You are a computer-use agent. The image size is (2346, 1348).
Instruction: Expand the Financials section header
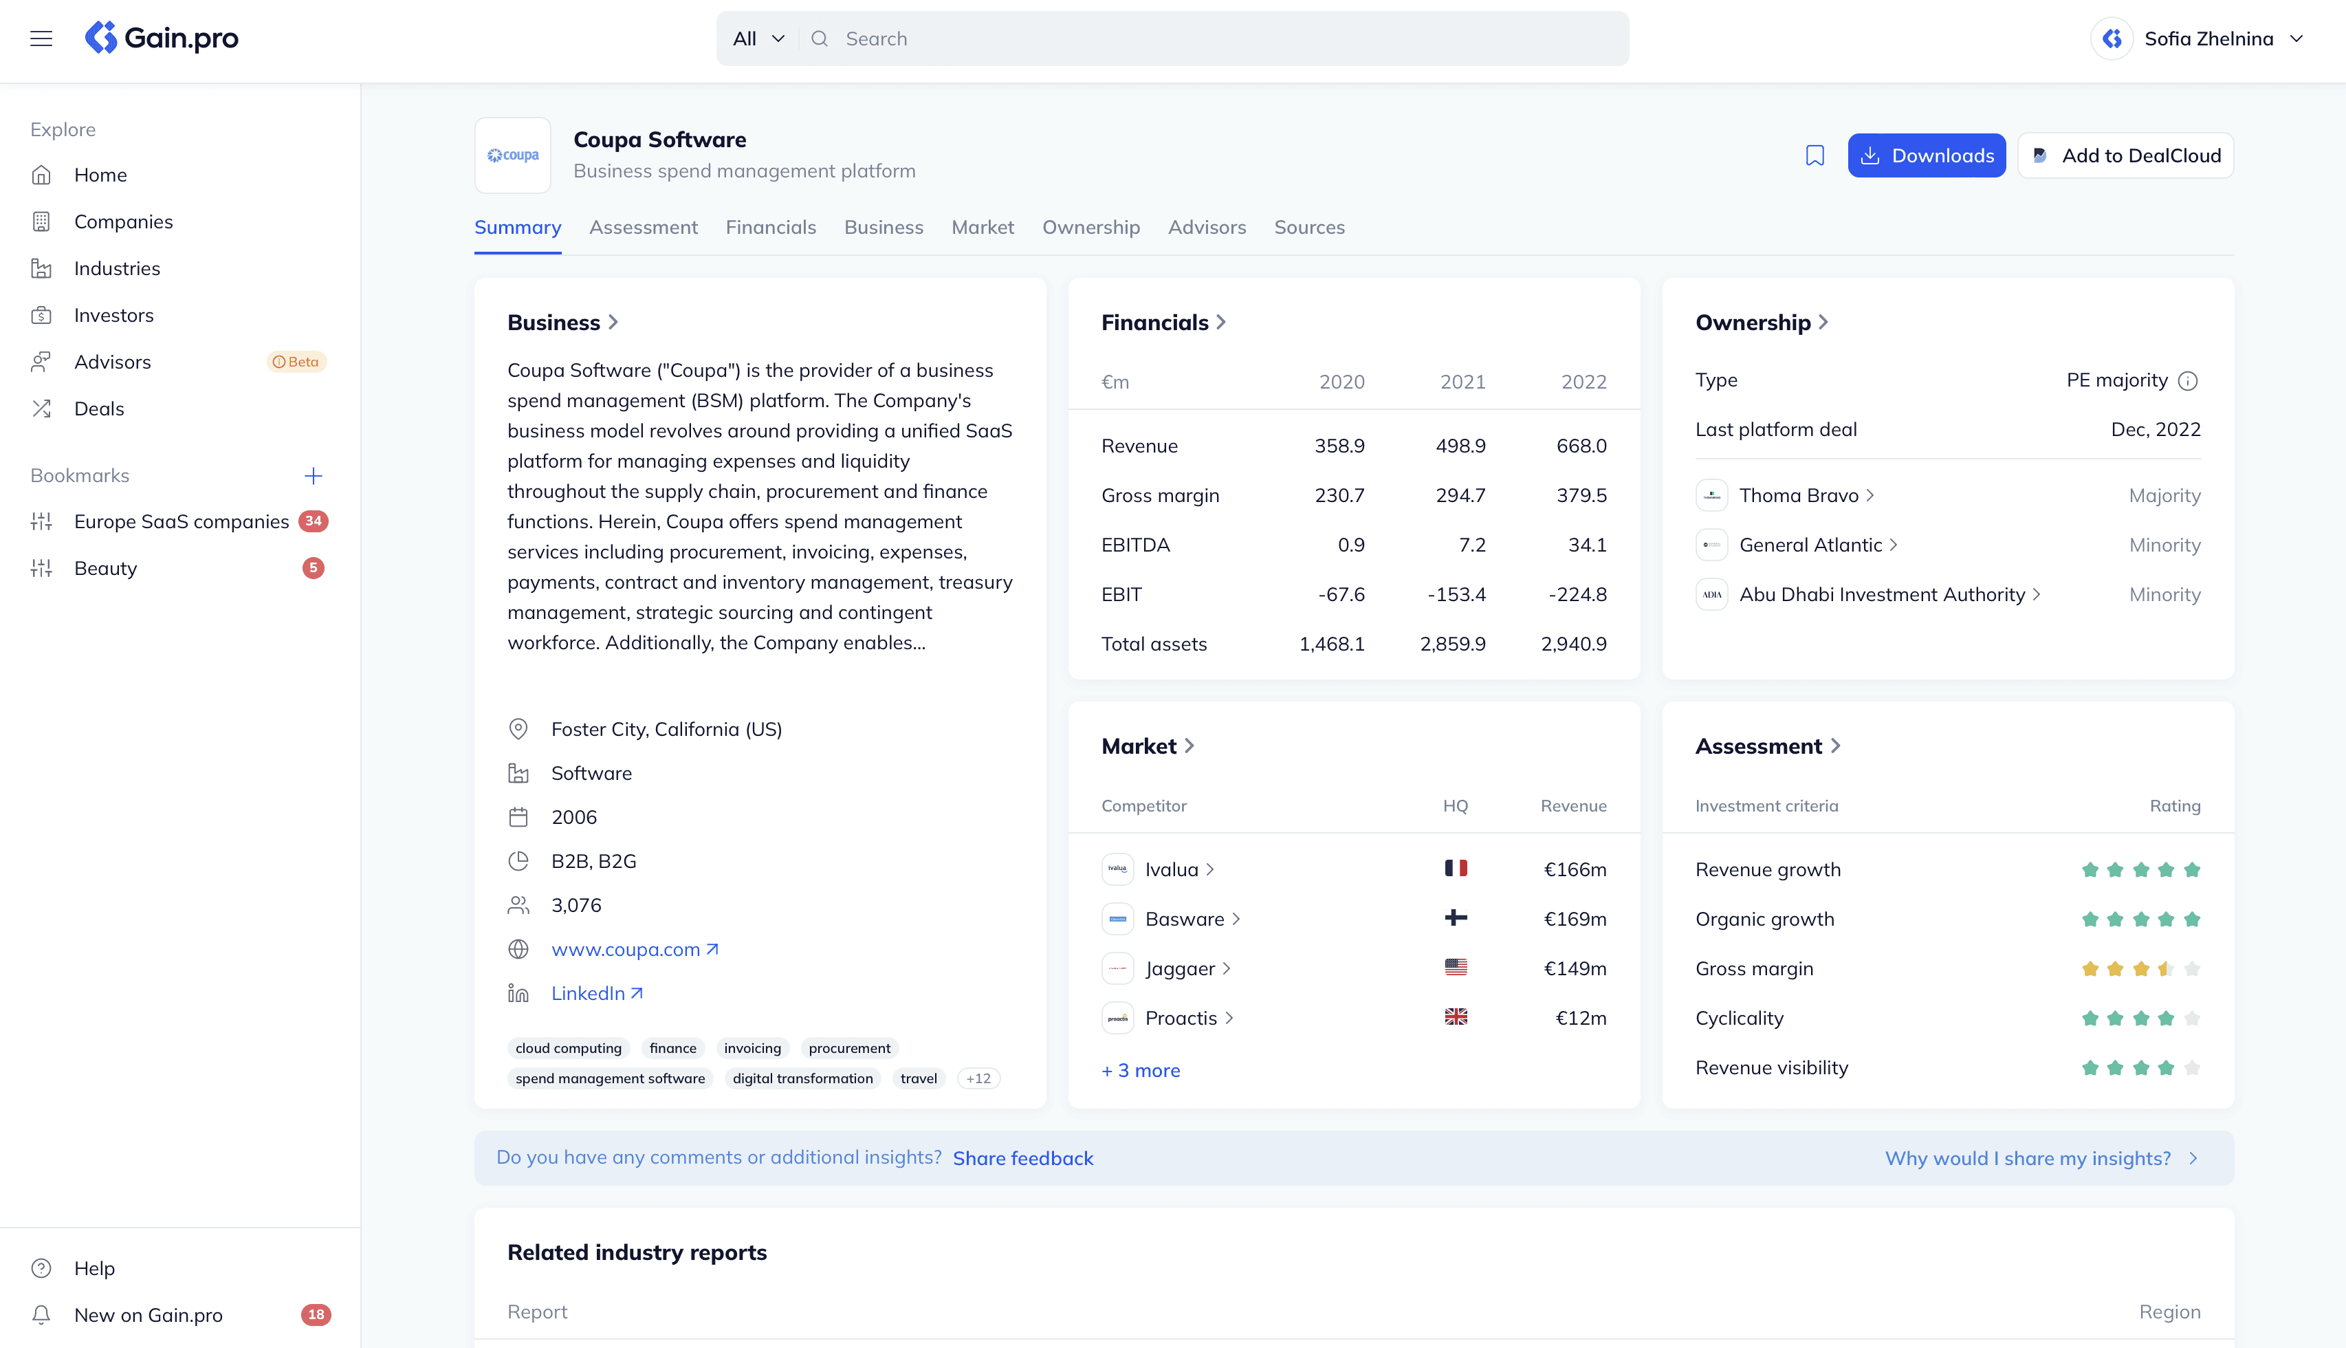click(x=1163, y=322)
